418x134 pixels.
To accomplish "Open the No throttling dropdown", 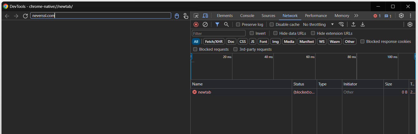I will [318, 24].
